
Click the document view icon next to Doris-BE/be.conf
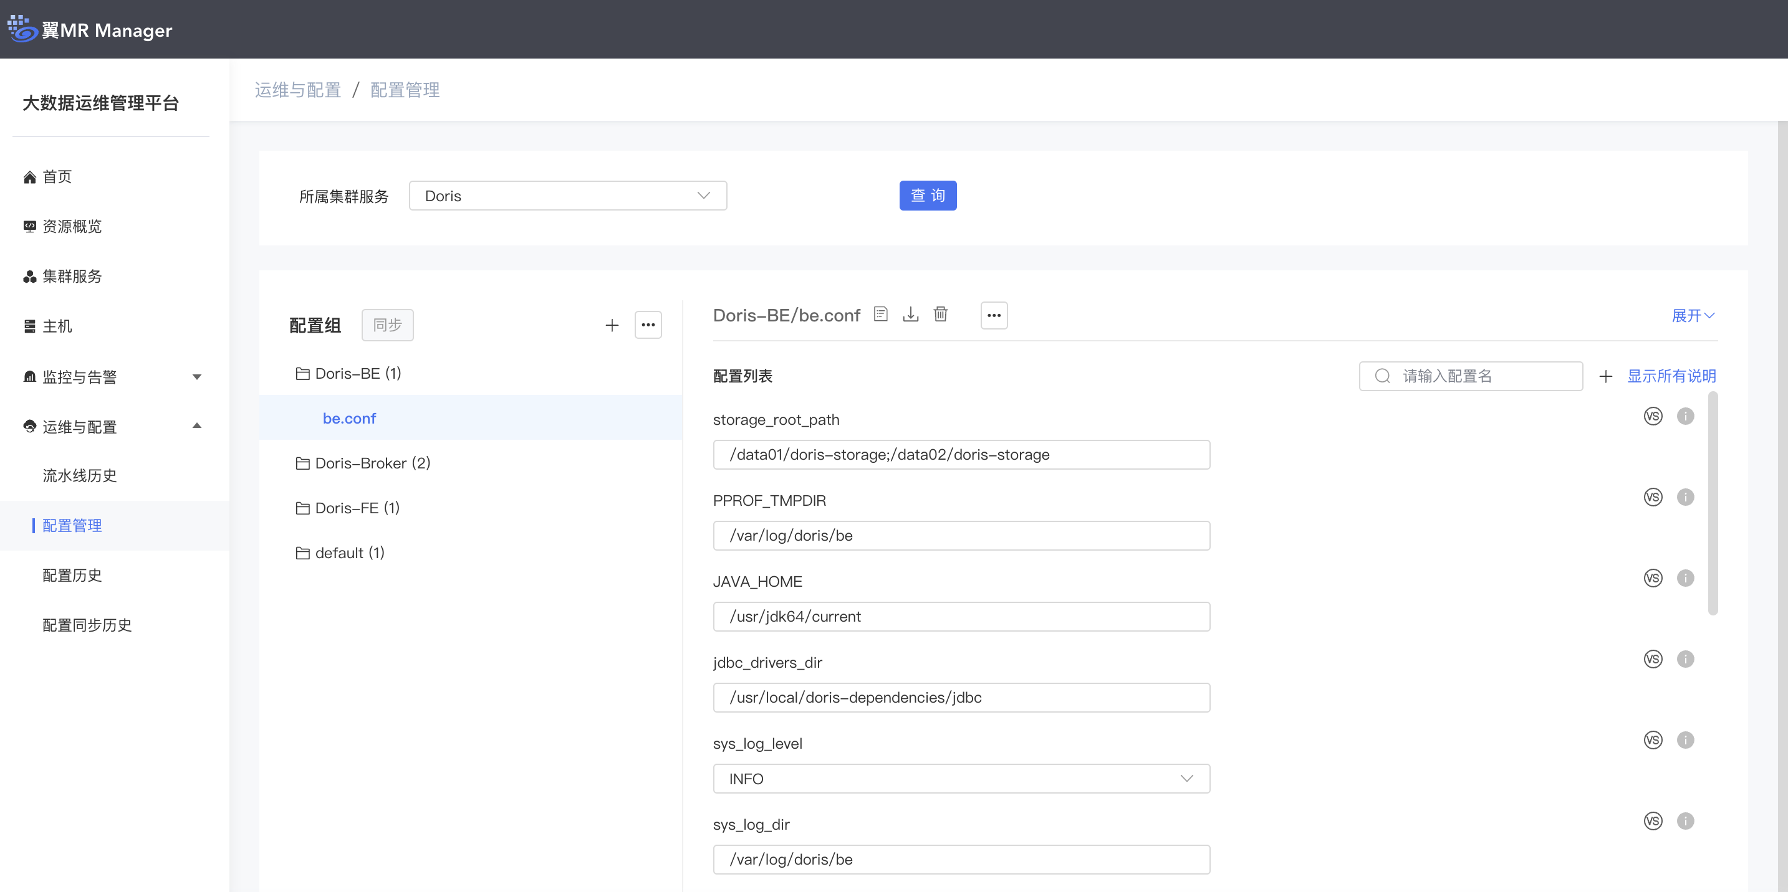tap(880, 315)
